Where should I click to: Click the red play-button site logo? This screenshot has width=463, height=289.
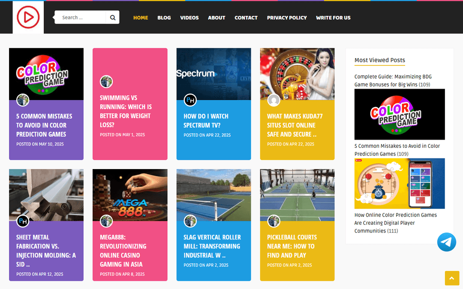click(28, 18)
